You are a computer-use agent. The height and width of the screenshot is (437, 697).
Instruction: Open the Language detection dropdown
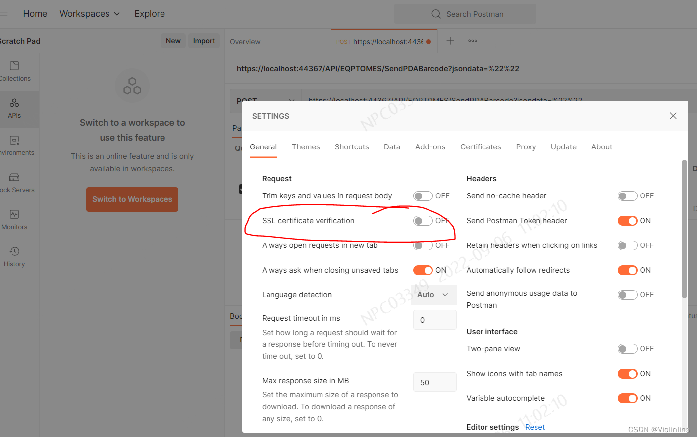point(433,294)
